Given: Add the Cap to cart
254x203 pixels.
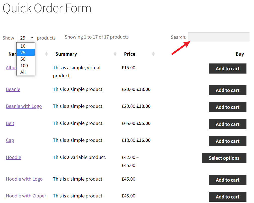Looking at the screenshot, I should pyautogui.click(x=227, y=141).
